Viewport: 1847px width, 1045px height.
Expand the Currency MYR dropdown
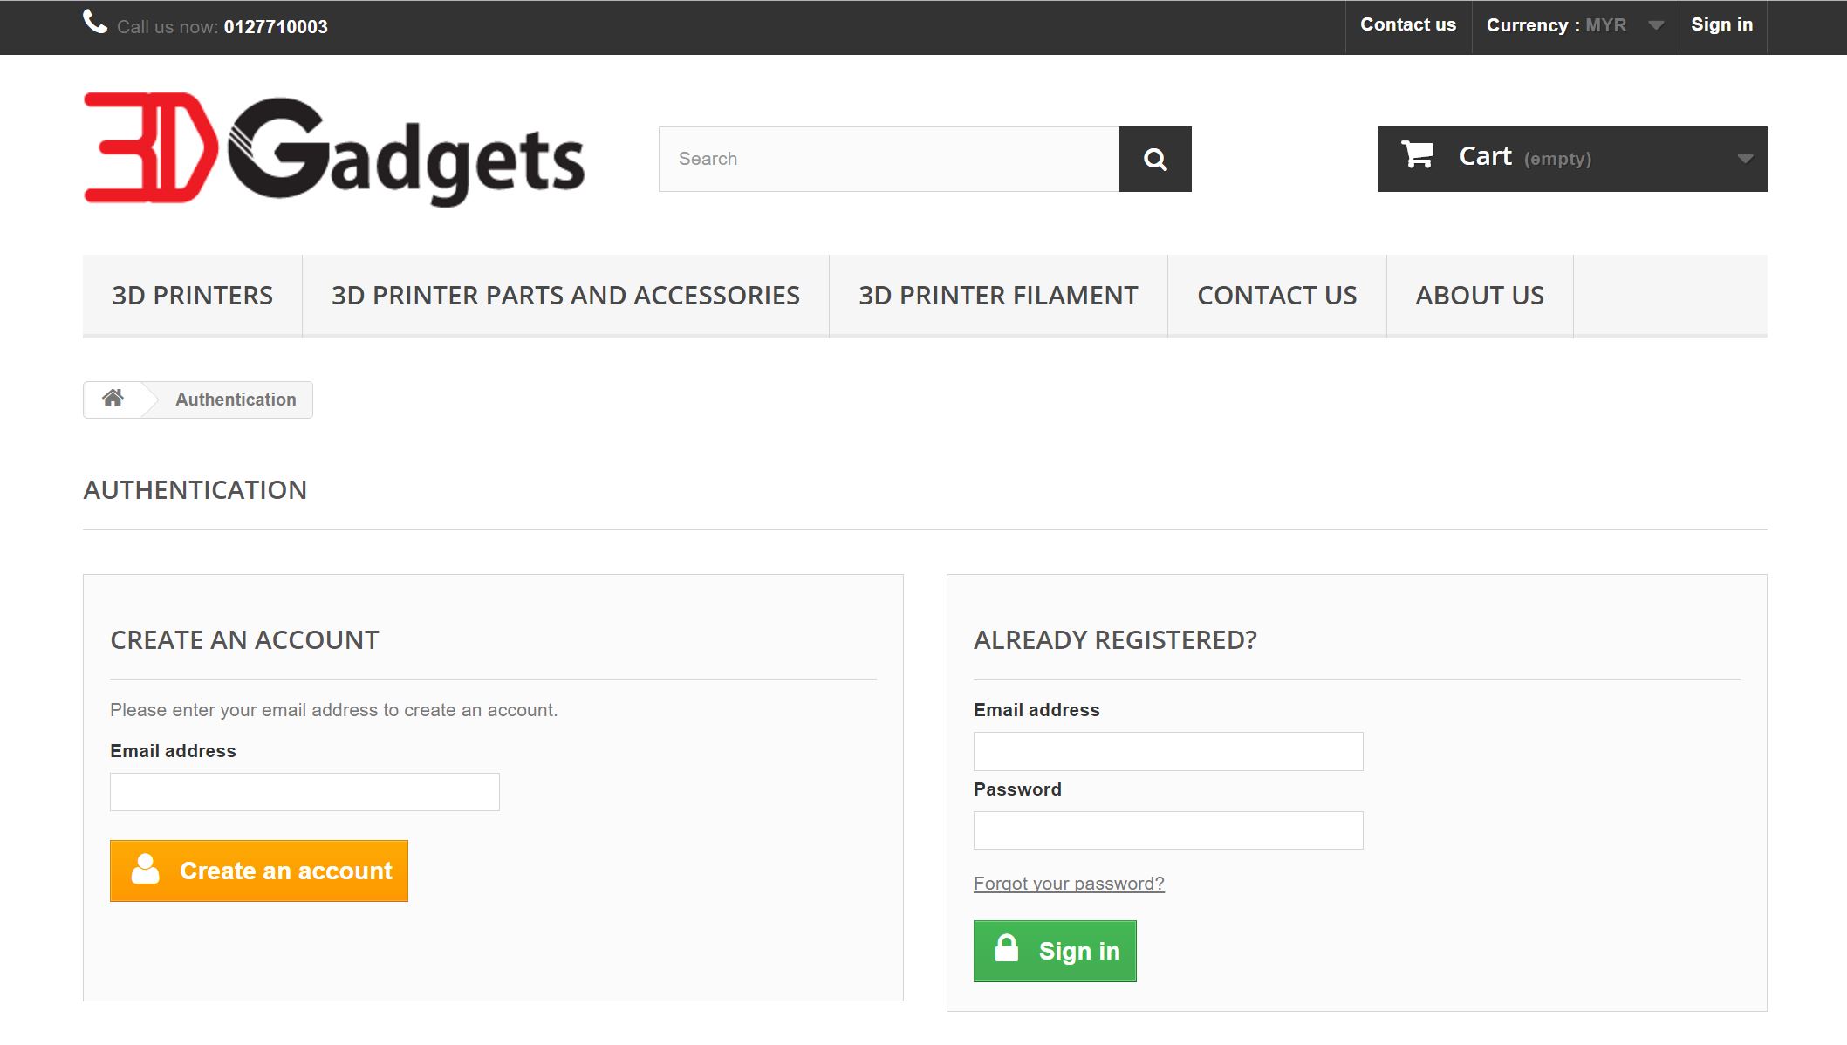[1575, 26]
